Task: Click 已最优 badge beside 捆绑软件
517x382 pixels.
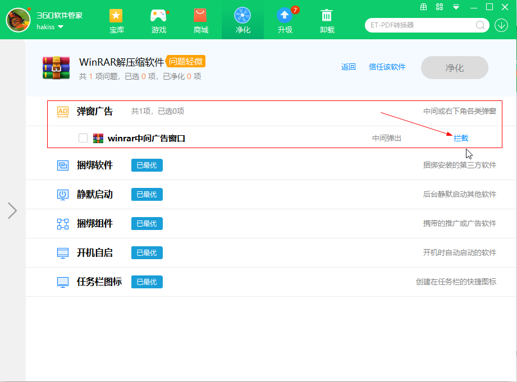Action: 147,165
